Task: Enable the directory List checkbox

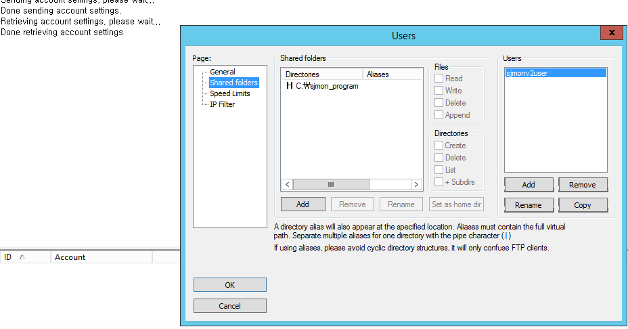Action: click(439, 170)
